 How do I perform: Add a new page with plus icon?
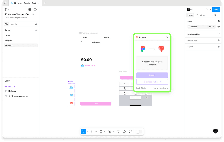pos(36,30)
